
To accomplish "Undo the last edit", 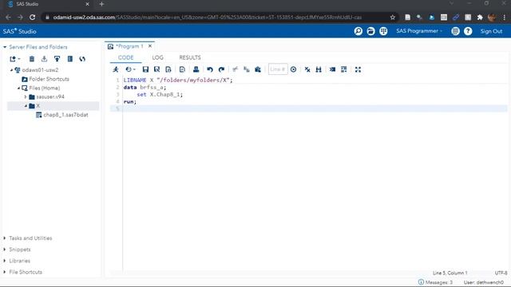I will [210, 69].
